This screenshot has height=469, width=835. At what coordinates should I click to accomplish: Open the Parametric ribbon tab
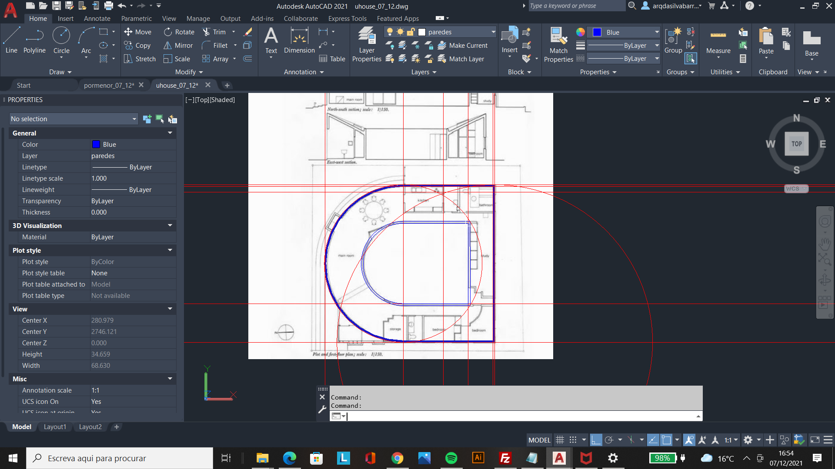click(137, 18)
